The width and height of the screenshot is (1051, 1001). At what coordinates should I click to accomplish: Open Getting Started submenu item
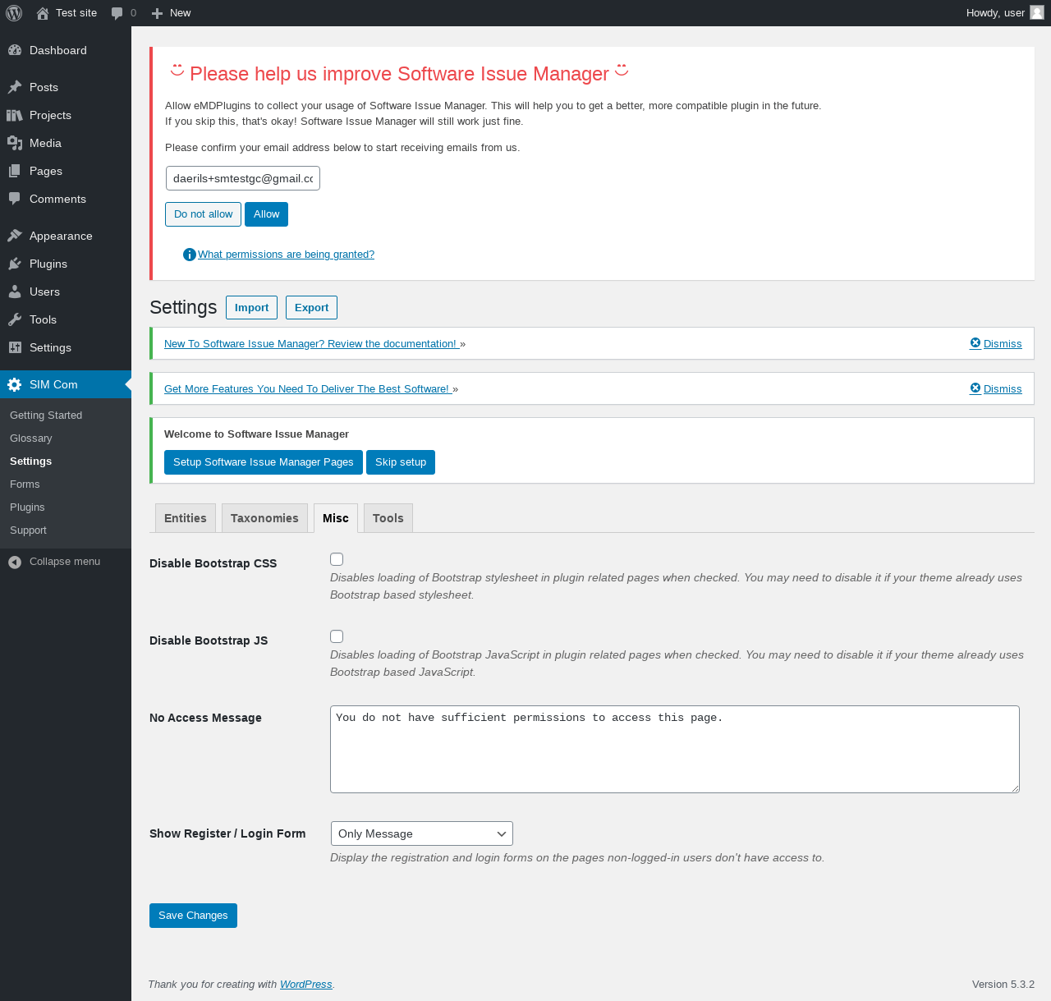point(66,416)
